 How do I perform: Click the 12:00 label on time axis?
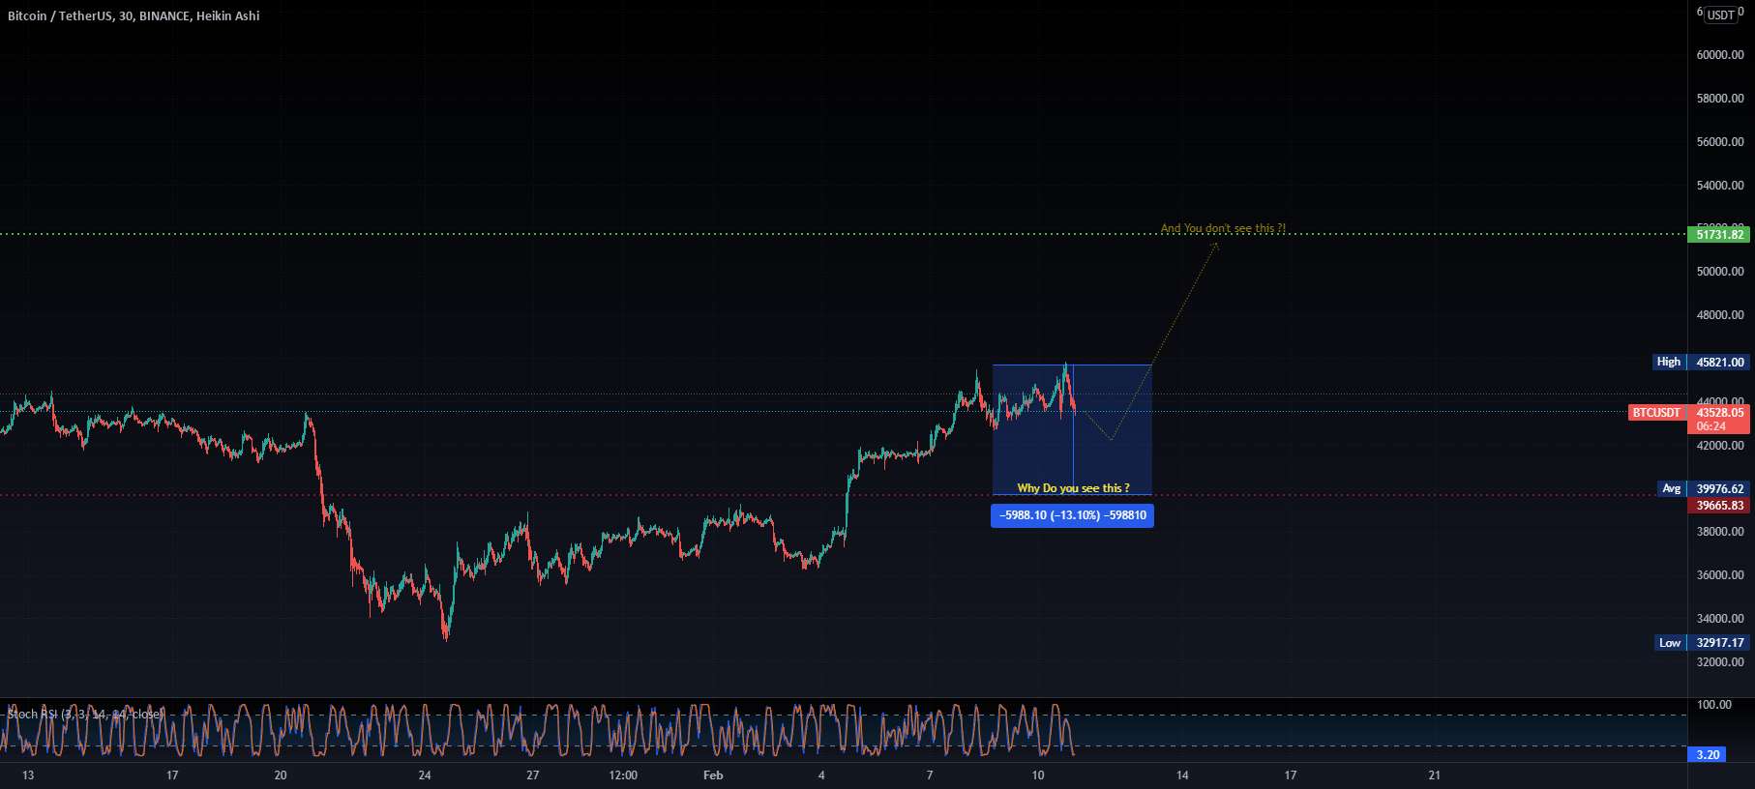[623, 775]
